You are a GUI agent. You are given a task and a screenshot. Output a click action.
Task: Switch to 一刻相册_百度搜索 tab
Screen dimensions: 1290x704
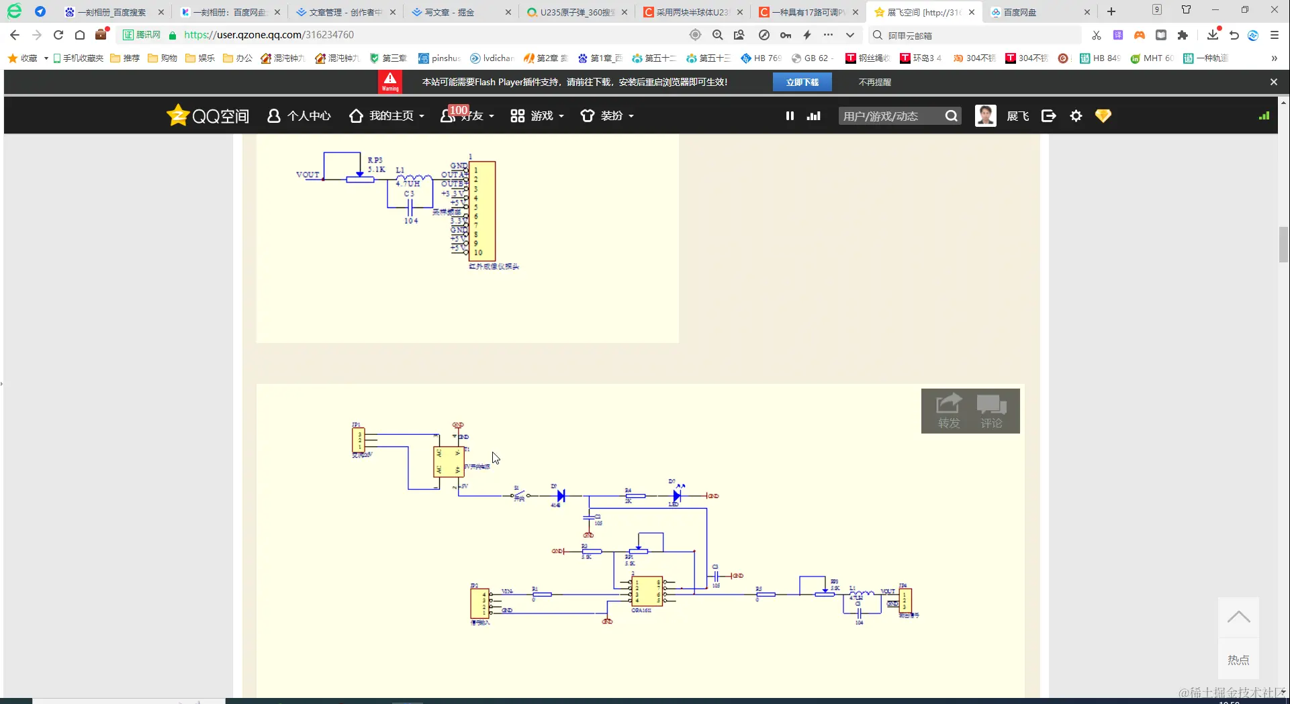tap(114, 12)
